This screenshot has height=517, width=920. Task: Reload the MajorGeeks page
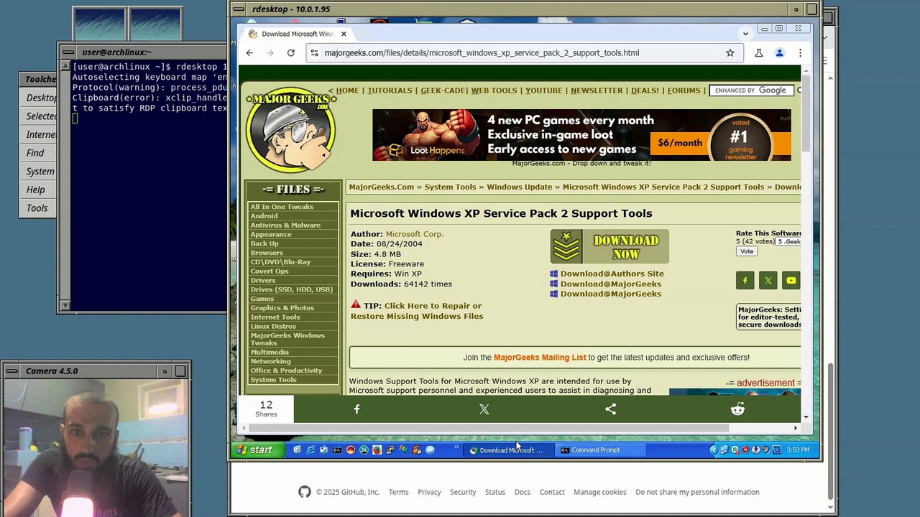pyautogui.click(x=291, y=52)
